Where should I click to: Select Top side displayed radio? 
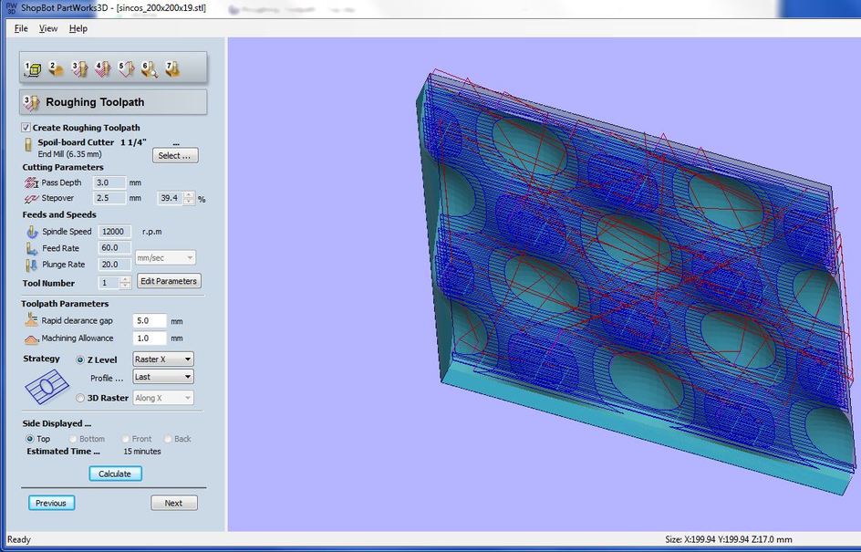30,439
